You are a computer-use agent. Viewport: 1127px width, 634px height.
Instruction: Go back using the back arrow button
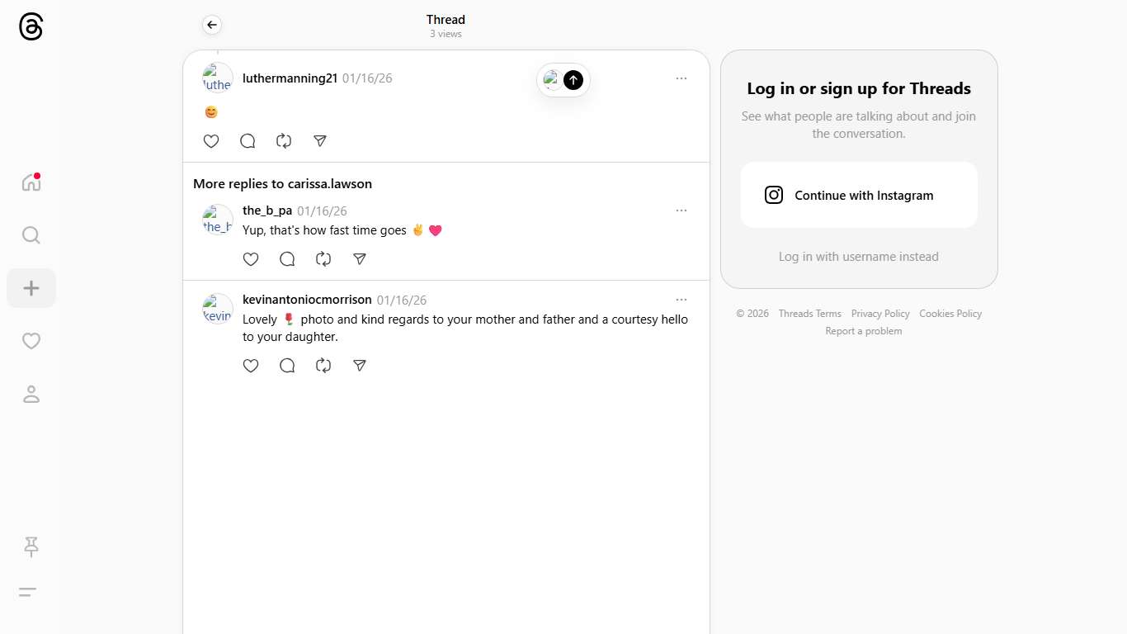[212, 25]
